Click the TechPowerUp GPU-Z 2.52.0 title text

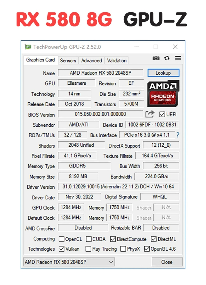tap(67, 47)
